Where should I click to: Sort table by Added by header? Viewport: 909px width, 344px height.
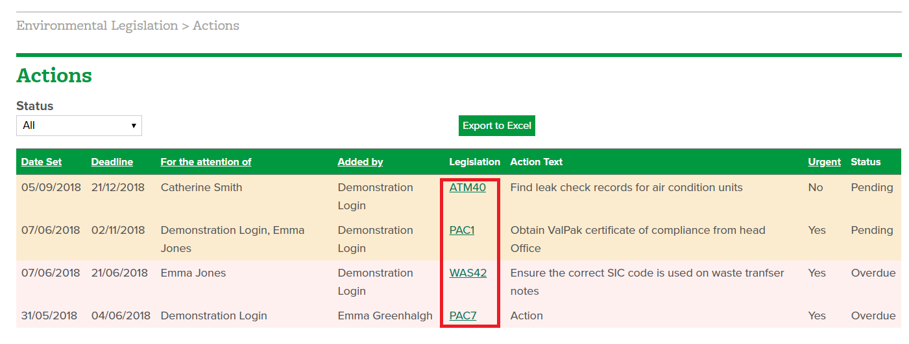(360, 162)
